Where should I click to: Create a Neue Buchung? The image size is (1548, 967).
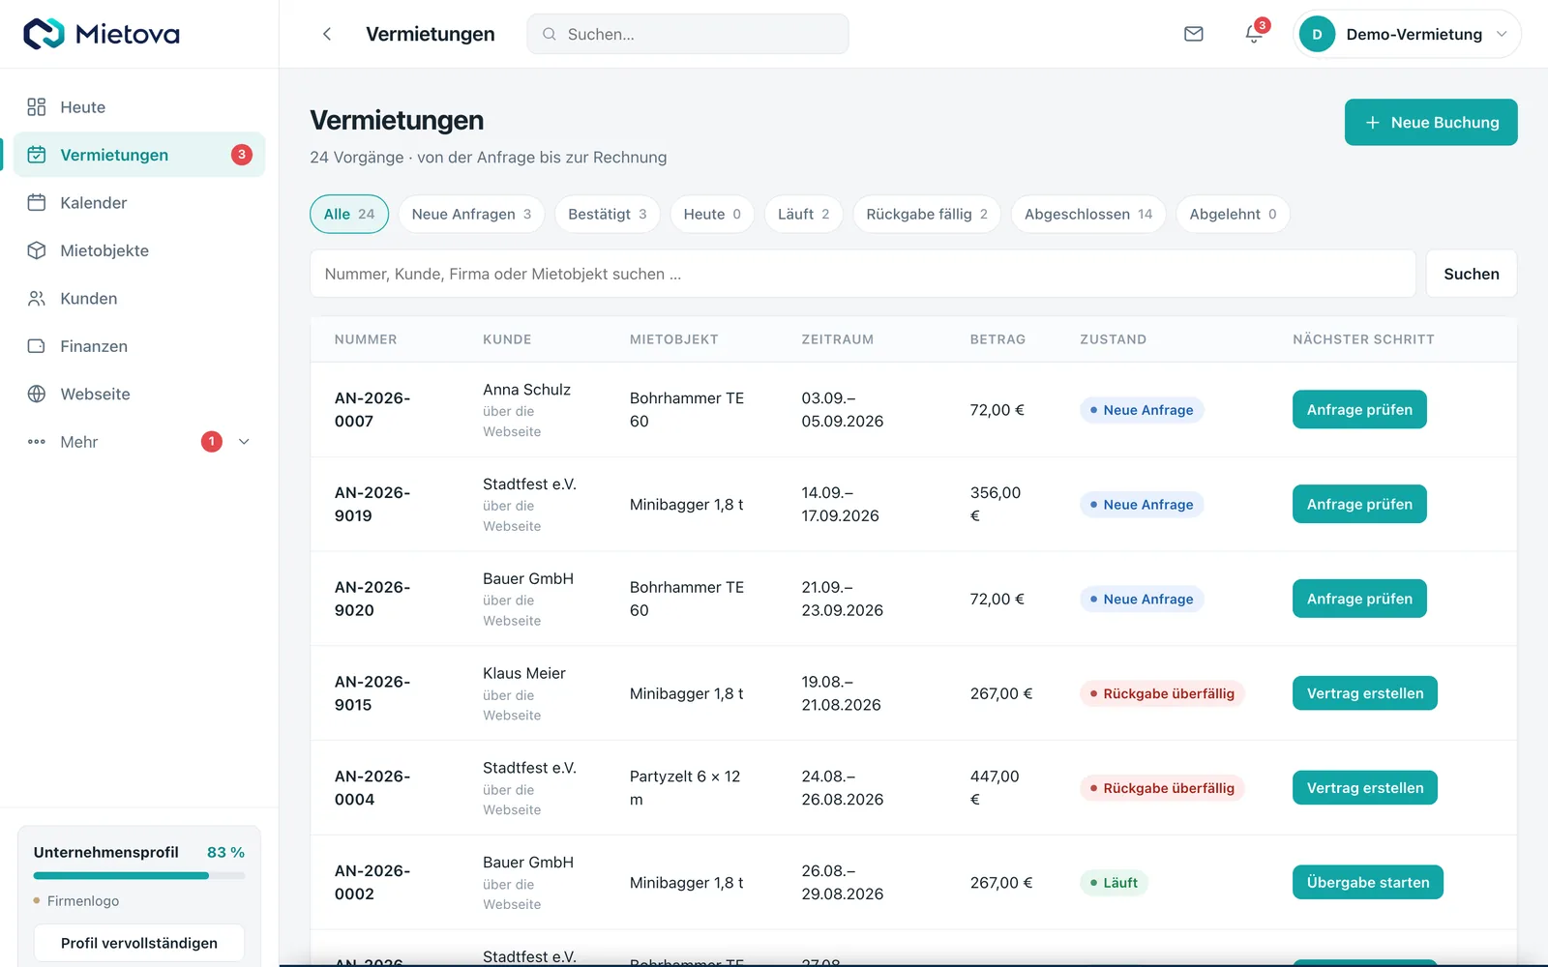[1431, 123]
